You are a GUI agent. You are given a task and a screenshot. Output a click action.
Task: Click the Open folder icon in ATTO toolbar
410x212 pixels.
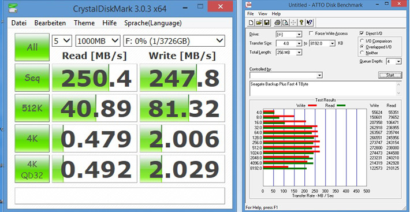[259, 23]
